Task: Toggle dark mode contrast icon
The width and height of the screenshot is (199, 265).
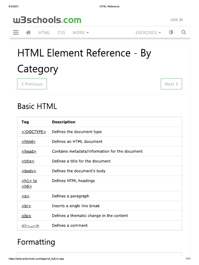Action: coord(171,32)
